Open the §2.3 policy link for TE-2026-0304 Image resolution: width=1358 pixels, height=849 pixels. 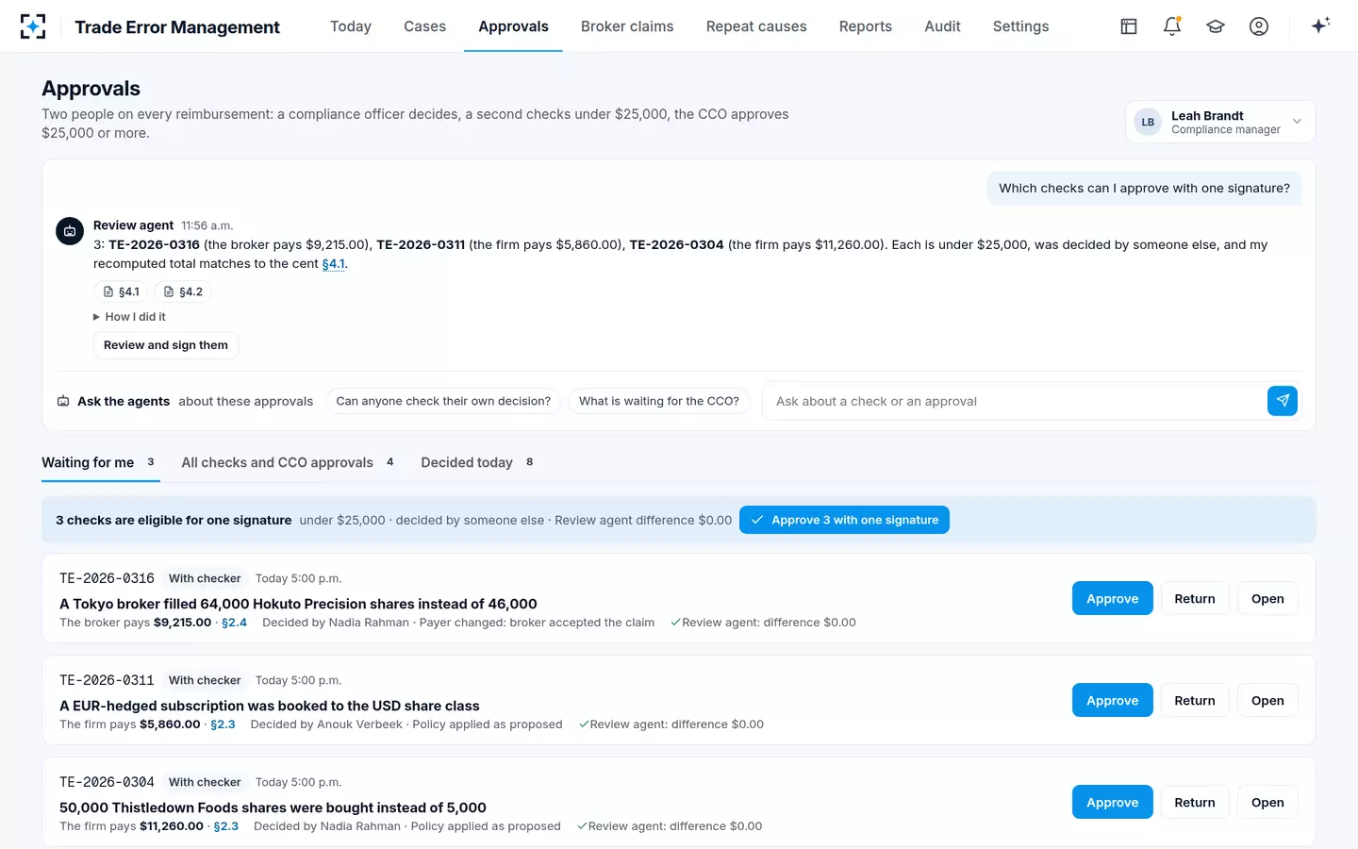coord(226,826)
